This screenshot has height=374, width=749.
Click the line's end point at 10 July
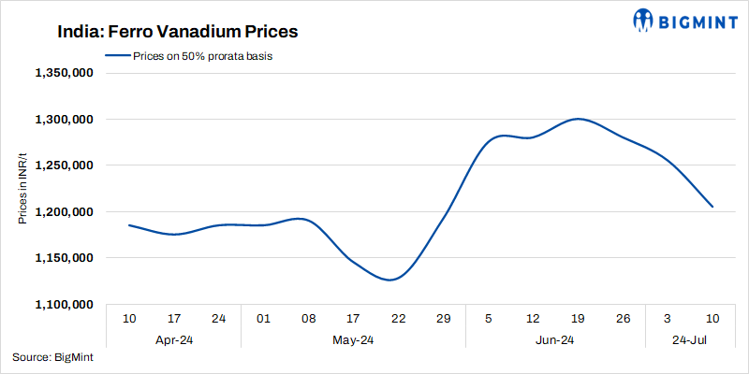point(712,207)
